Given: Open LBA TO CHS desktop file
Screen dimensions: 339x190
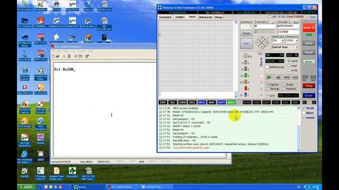Looking at the screenshot, I should pyautogui.click(x=88, y=174).
